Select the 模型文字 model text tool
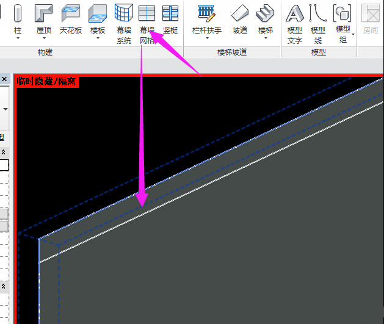Viewport: 384px width, 324px height. click(295, 23)
